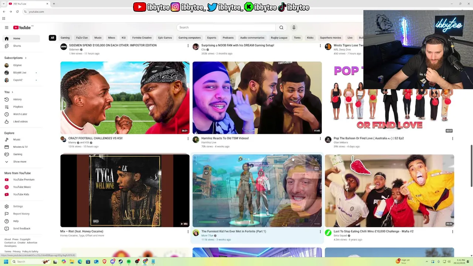The width and height of the screenshot is (473, 266).
Task: Select the Superhero movies chip
Action: point(330,38)
